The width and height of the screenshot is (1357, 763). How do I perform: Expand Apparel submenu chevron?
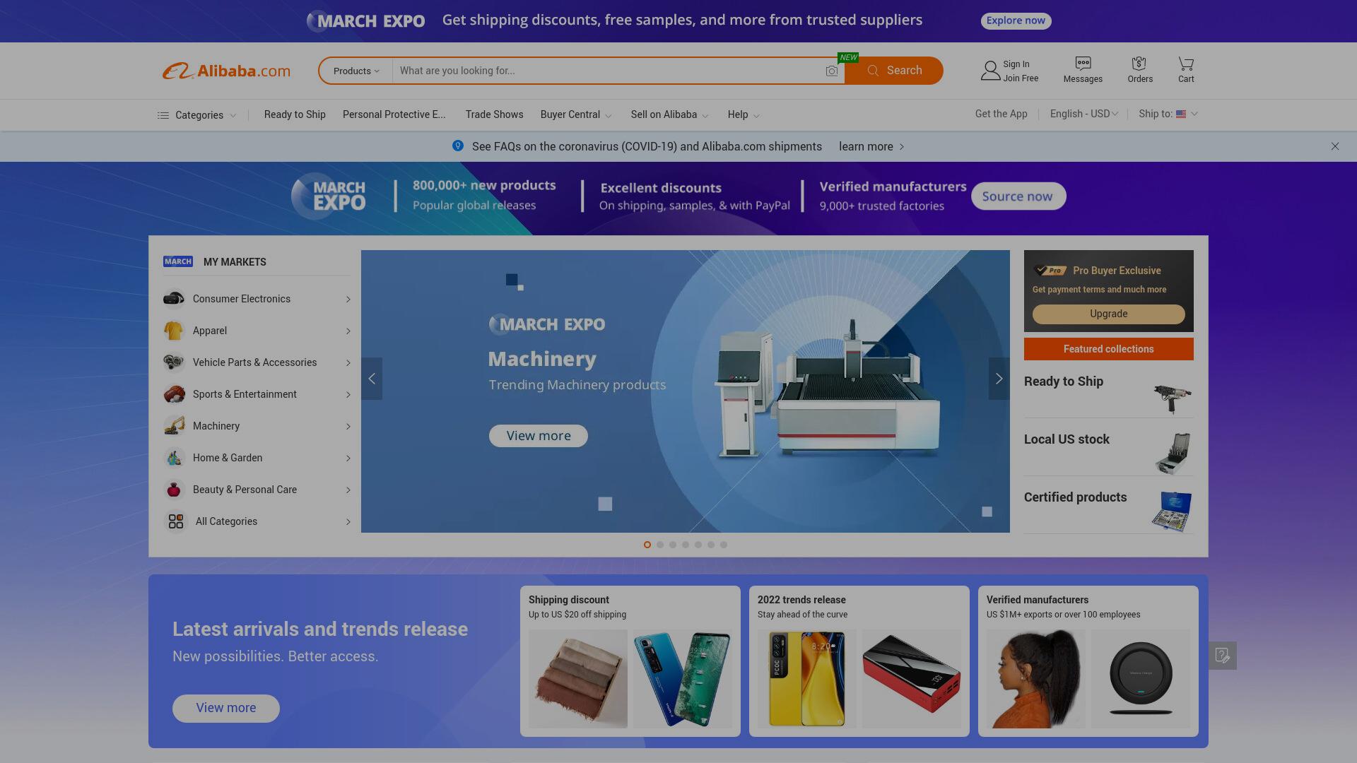pyautogui.click(x=348, y=331)
